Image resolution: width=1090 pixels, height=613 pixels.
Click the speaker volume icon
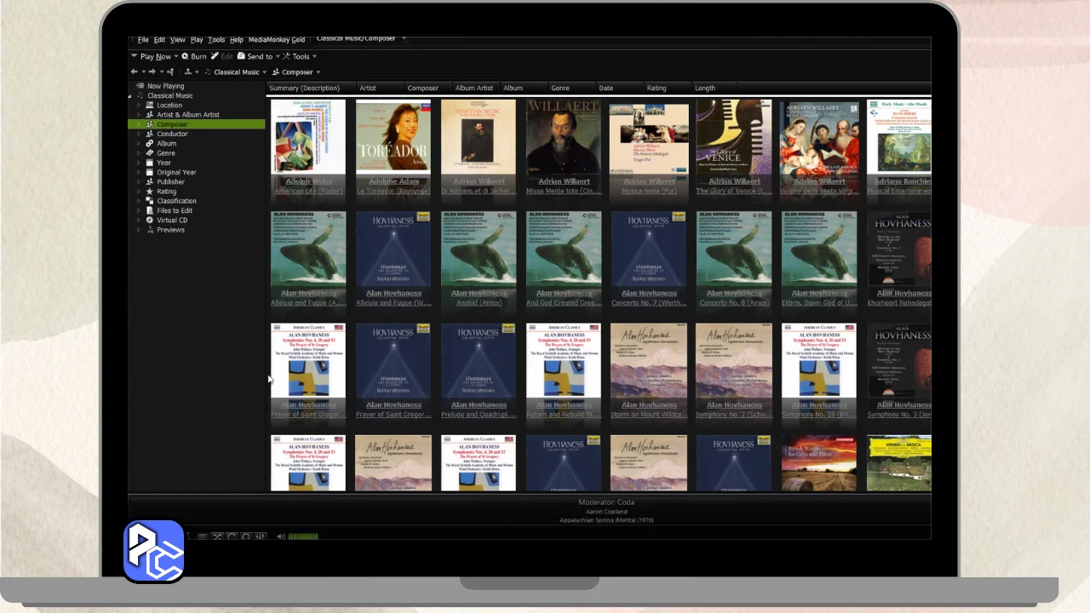(x=280, y=536)
